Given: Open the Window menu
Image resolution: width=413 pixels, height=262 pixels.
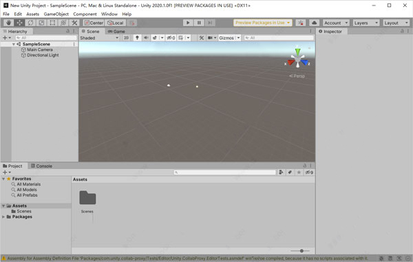Looking at the screenshot, I should [109, 14].
